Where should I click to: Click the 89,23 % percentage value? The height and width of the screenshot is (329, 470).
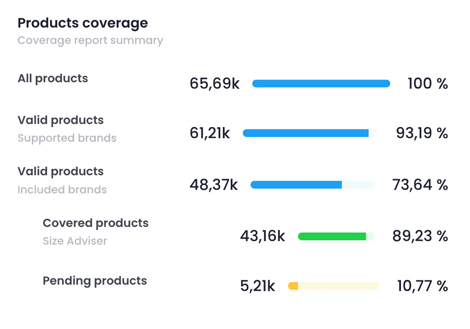420,236
